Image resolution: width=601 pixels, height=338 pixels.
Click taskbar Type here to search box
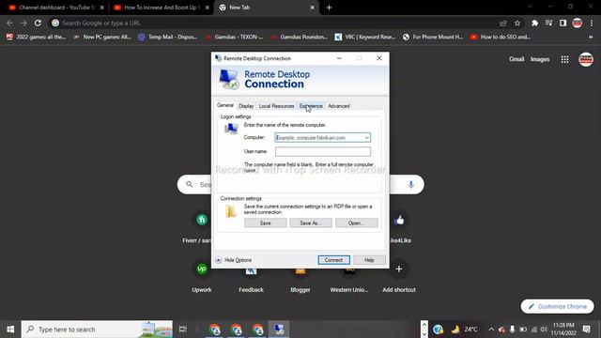tap(97, 330)
